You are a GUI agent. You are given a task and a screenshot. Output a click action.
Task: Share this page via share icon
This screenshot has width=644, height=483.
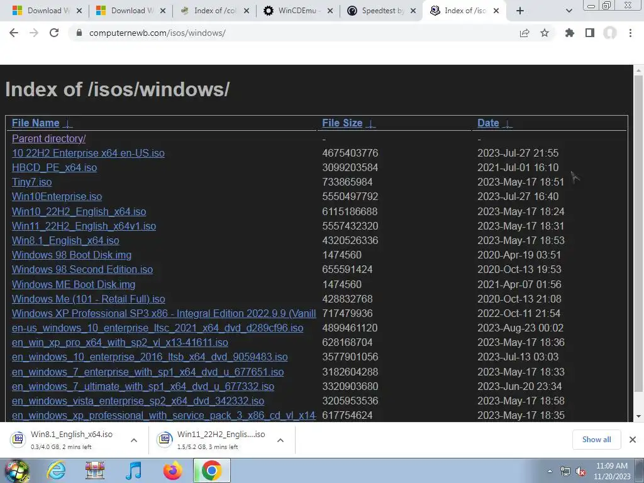pos(525,33)
